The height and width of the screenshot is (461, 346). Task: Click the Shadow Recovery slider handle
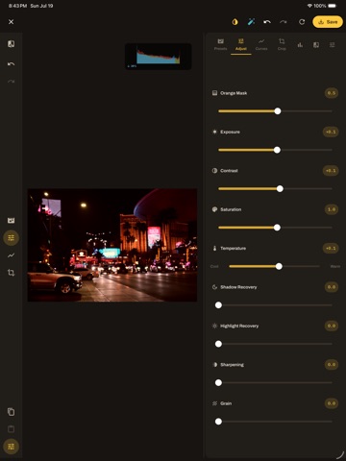point(218,305)
